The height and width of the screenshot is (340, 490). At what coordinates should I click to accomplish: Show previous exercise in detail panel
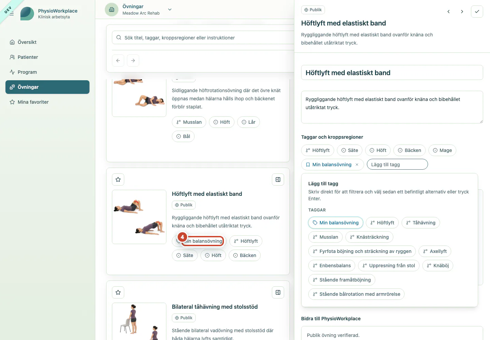click(448, 12)
